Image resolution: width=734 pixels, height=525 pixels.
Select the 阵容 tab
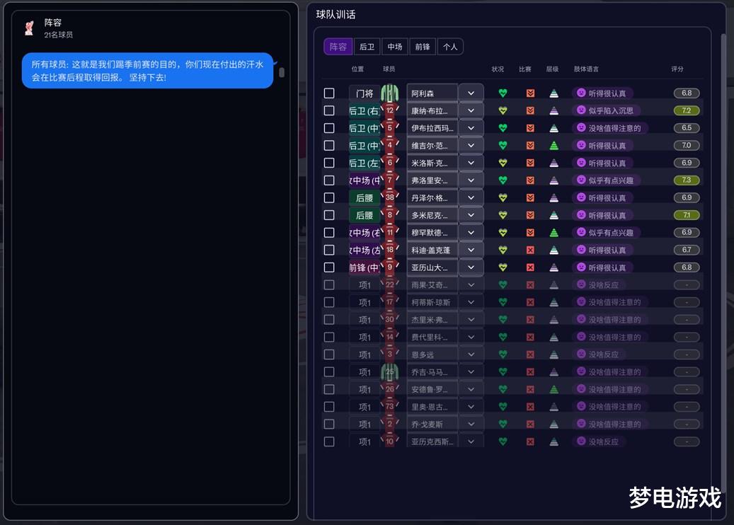338,47
